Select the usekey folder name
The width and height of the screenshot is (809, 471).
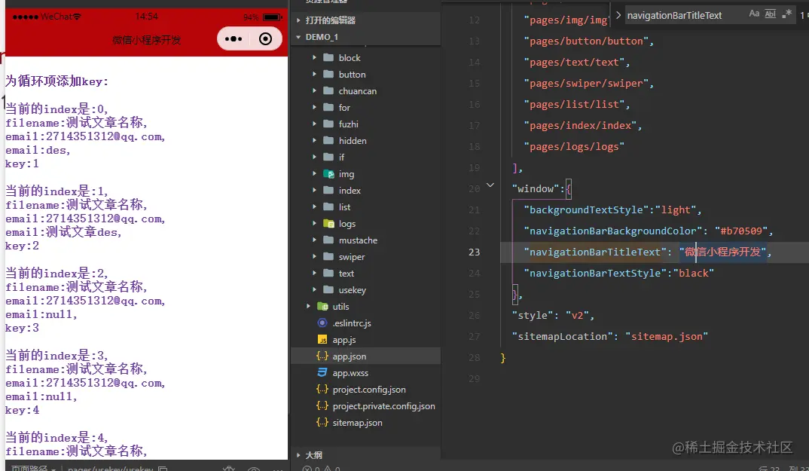point(353,289)
